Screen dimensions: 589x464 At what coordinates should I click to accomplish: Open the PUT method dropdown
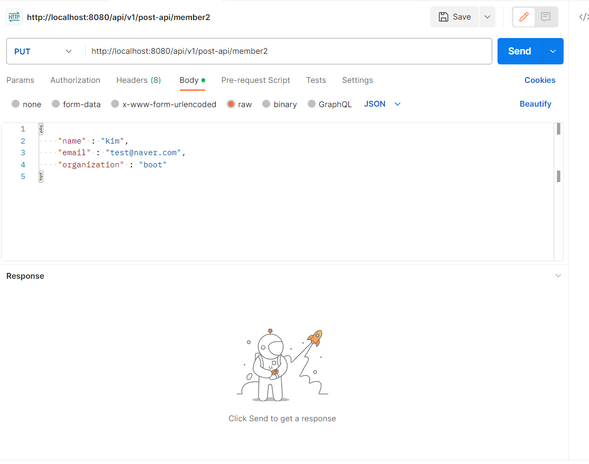pos(43,51)
